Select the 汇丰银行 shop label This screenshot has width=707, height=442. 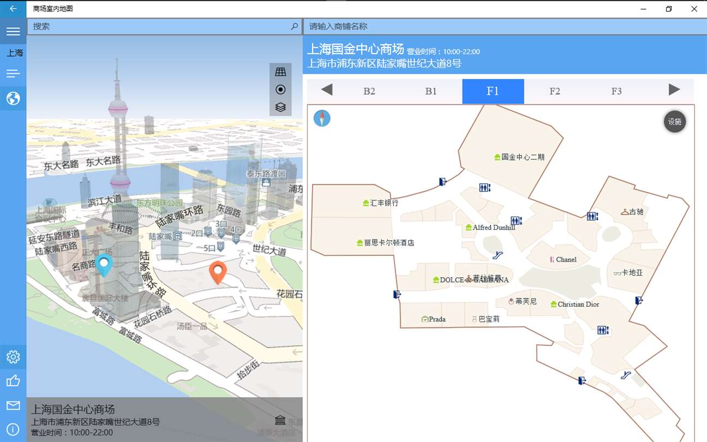pyautogui.click(x=380, y=203)
